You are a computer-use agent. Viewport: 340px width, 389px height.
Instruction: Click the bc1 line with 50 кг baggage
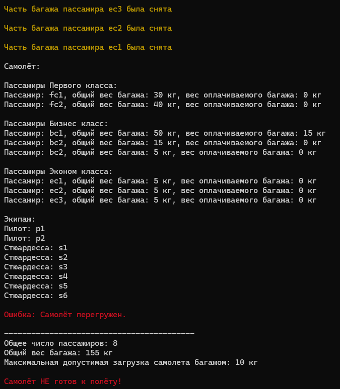(165, 133)
